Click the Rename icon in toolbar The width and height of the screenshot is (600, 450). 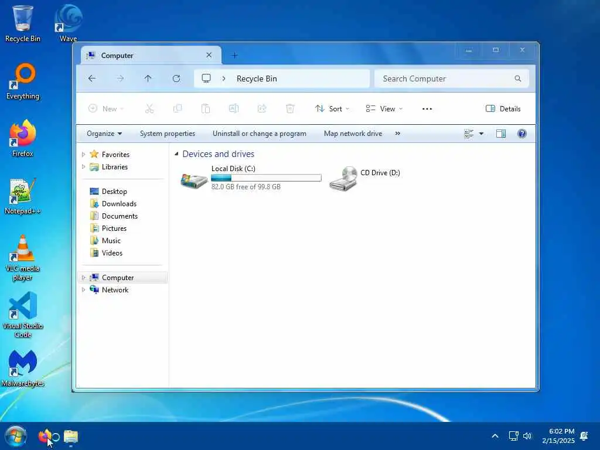tap(234, 108)
